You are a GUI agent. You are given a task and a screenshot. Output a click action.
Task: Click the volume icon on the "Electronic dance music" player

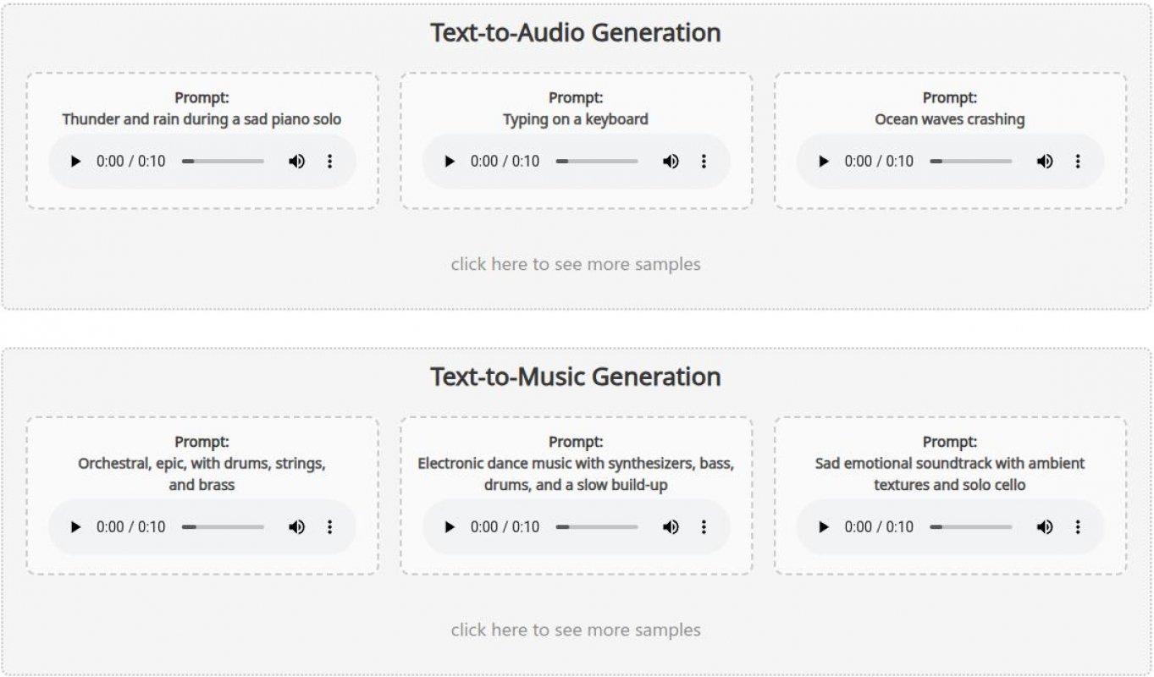pos(671,526)
